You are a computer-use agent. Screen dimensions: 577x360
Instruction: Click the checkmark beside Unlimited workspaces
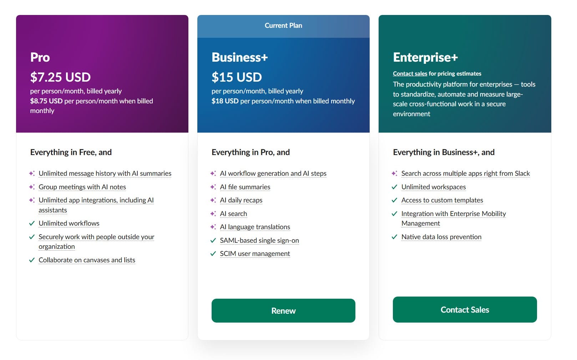click(x=395, y=187)
